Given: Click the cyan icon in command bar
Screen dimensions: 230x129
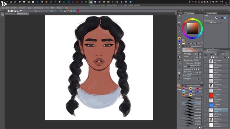Looking at the screenshot, I should pyautogui.click(x=74, y=11).
